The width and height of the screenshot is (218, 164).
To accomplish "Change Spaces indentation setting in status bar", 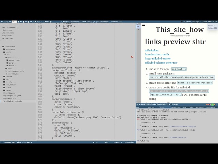I will (118, 142).
